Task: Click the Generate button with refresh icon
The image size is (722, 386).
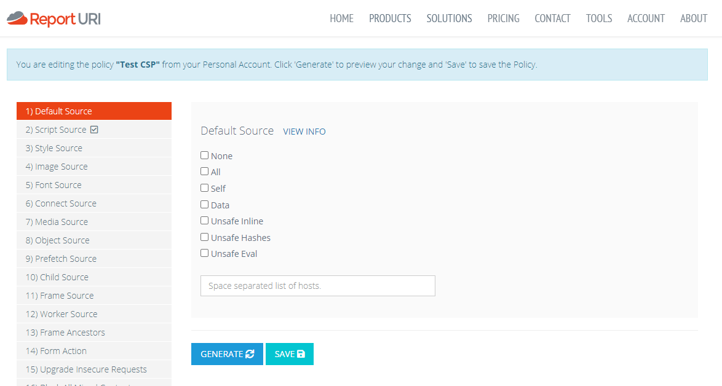Action: pos(227,354)
